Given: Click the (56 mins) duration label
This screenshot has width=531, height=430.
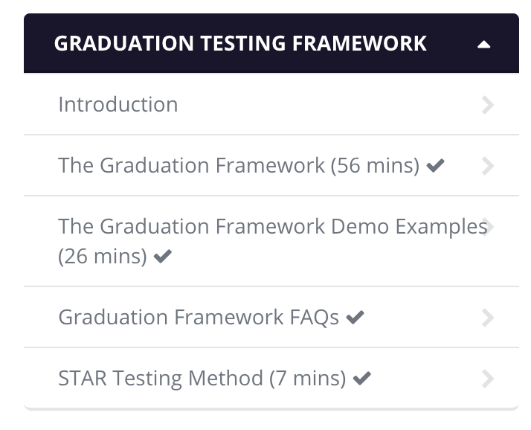Looking at the screenshot, I should 375,166.
